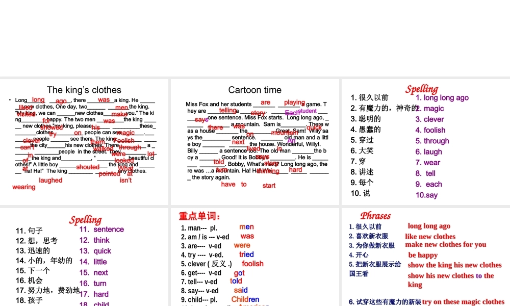Open the slide titled The king's clothes
The height and width of the screenshot is (306, 510).
pyautogui.click(x=84, y=142)
